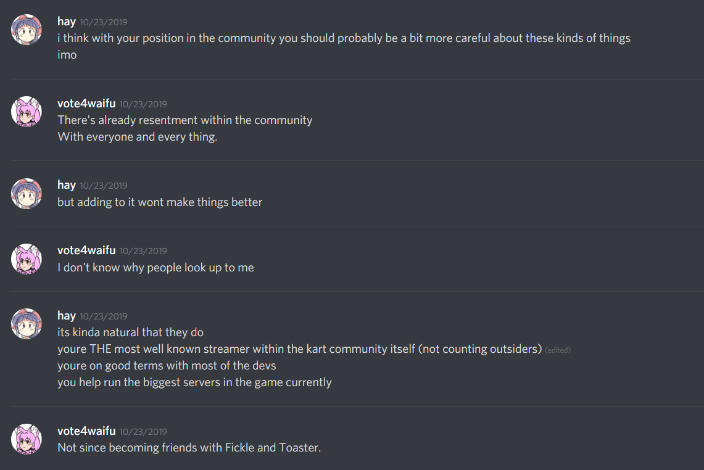
Task: Click hay's avatar on the topmost message
Action: [27, 30]
